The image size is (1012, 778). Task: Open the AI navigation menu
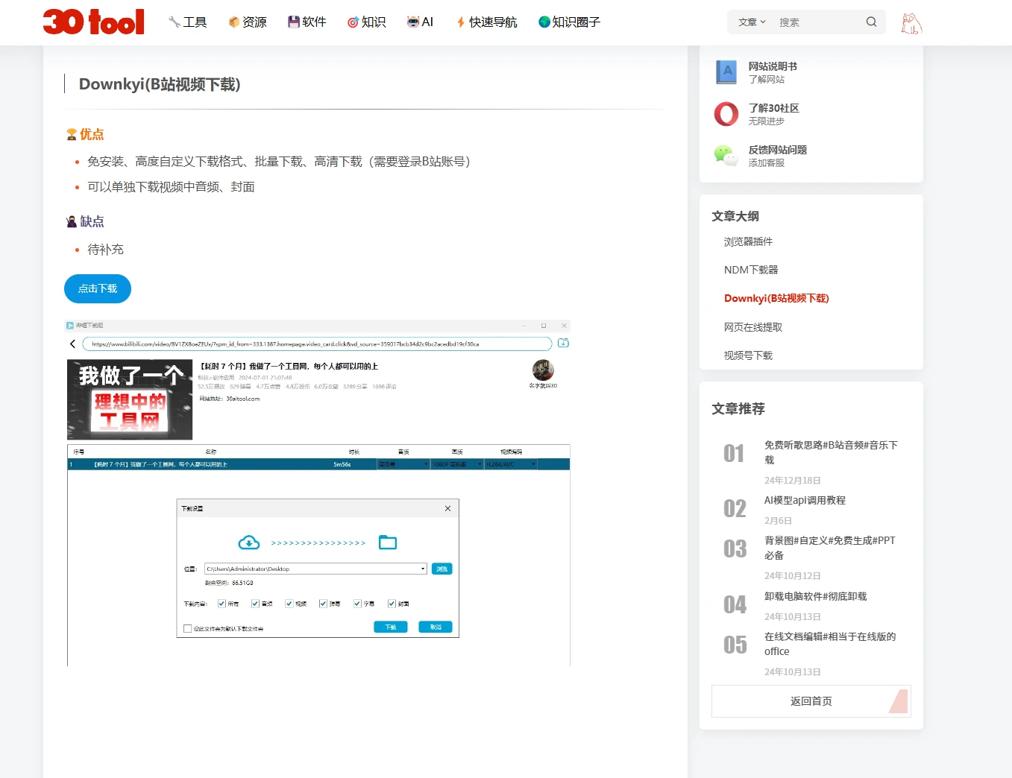click(x=420, y=22)
